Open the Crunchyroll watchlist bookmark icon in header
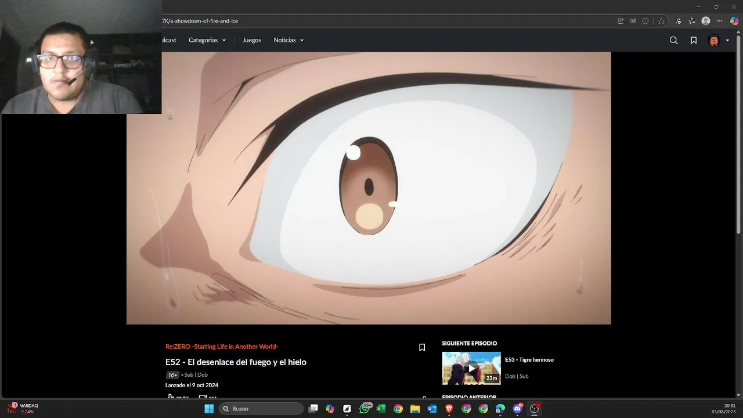This screenshot has width=743, height=418. (694, 40)
